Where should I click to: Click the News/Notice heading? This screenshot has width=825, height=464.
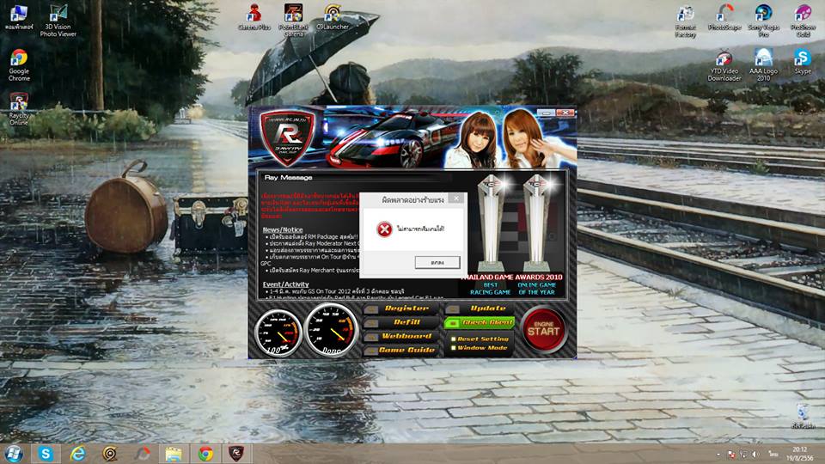pyautogui.click(x=283, y=229)
